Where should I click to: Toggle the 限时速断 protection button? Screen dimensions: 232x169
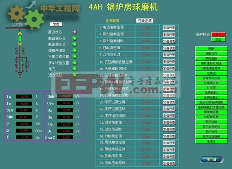(x=211, y=58)
